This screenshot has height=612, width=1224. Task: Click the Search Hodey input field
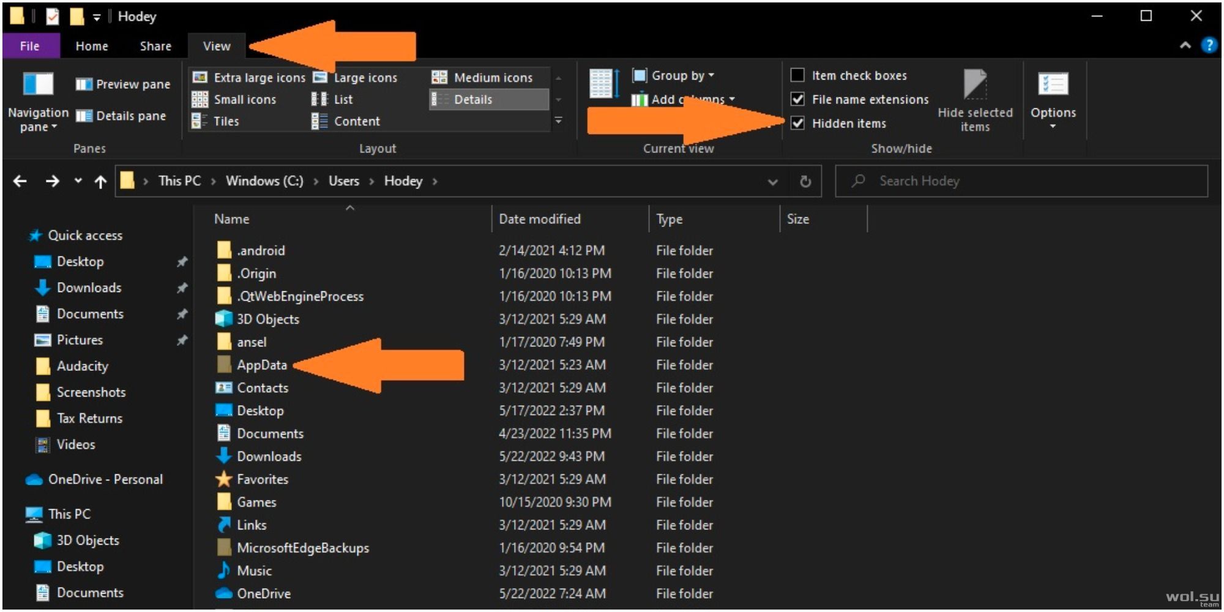1021,181
